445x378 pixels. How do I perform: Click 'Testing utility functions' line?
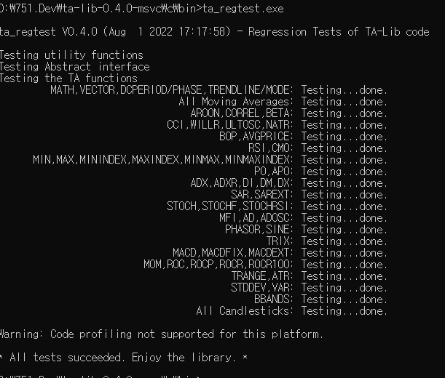(x=71, y=55)
